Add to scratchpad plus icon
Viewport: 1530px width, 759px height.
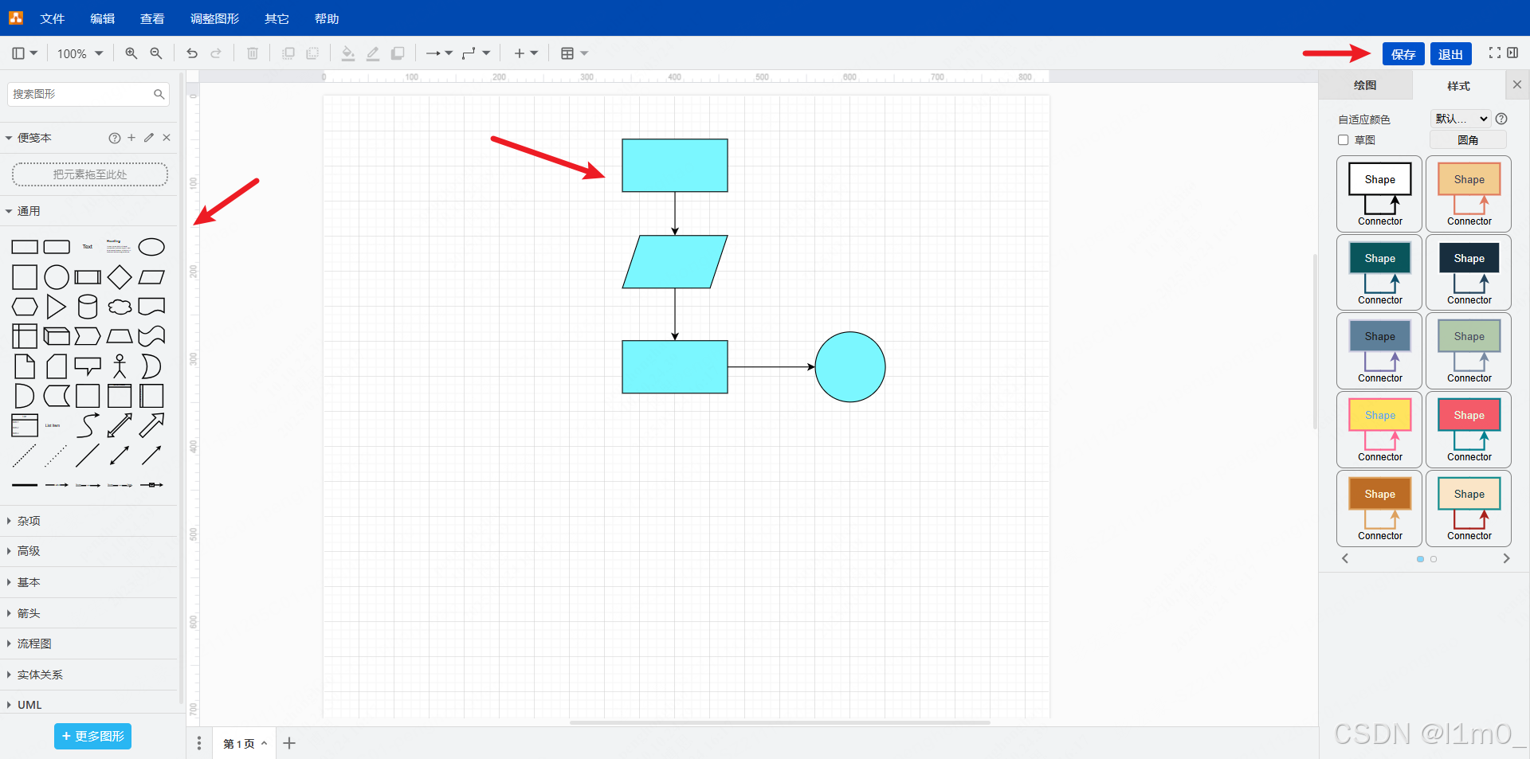pyautogui.click(x=131, y=138)
